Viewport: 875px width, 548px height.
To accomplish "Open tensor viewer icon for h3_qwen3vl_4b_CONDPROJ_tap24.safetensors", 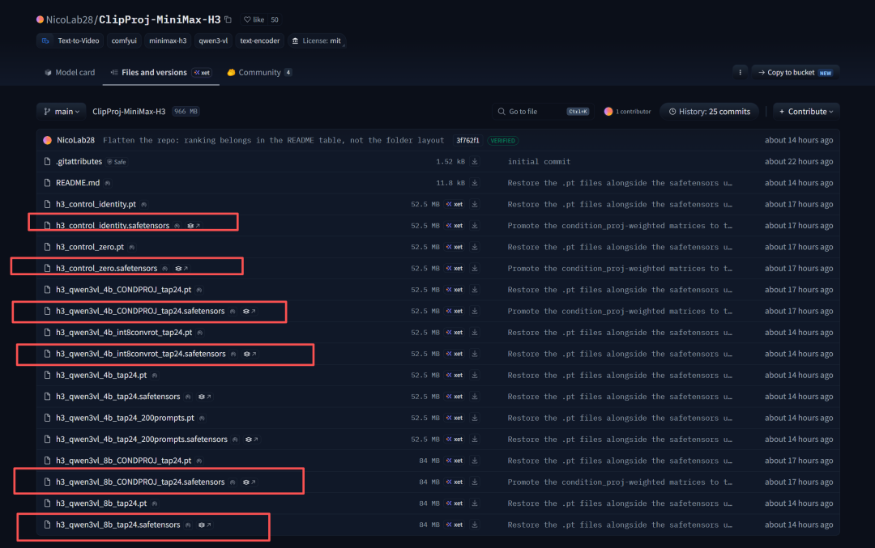I will 249,311.
